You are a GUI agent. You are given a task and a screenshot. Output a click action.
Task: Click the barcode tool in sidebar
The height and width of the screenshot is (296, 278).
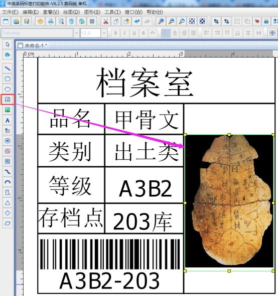[8, 141]
